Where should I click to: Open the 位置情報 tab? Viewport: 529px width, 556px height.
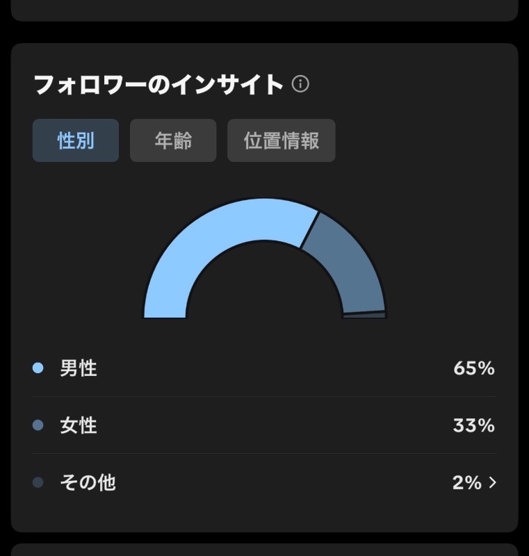click(281, 140)
